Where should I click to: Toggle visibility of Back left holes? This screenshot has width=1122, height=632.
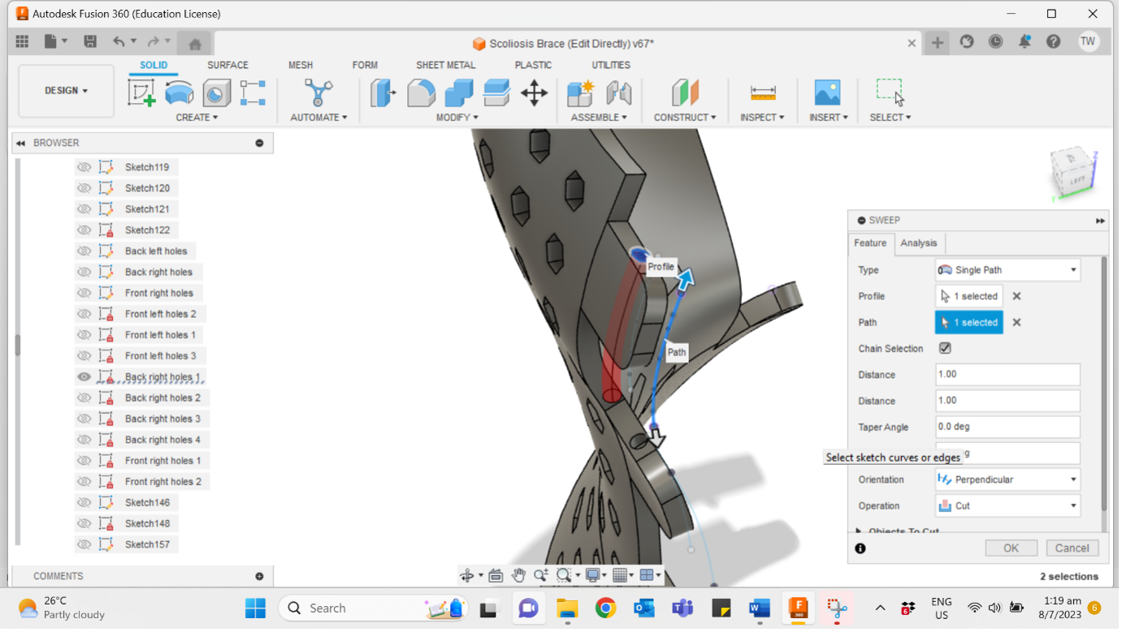pyautogui.click(x=84, y=252)
